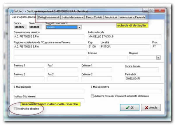The height and width of the screenshot is (125, 175).
Task: Open the Soggetto economico dropdown
Action: pos(79,27)
